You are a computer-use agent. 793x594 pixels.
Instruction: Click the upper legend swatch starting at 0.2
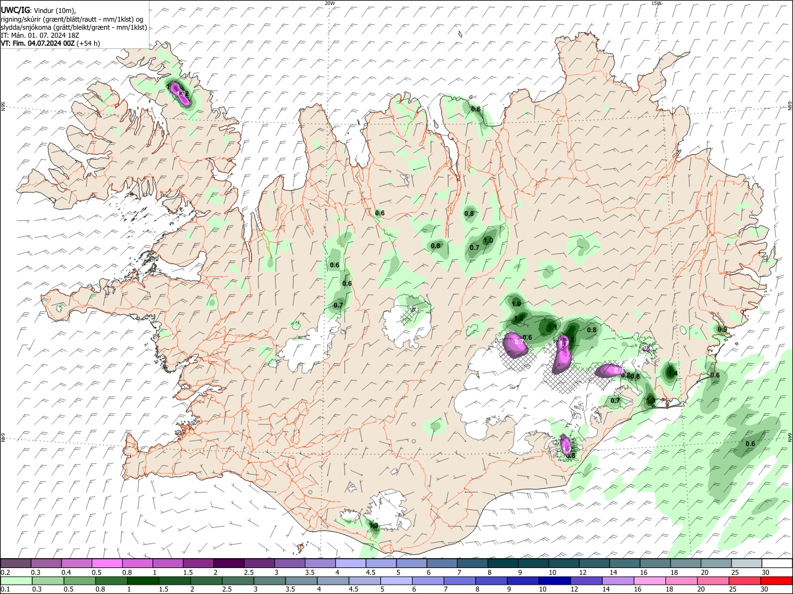tap(15, 563)
